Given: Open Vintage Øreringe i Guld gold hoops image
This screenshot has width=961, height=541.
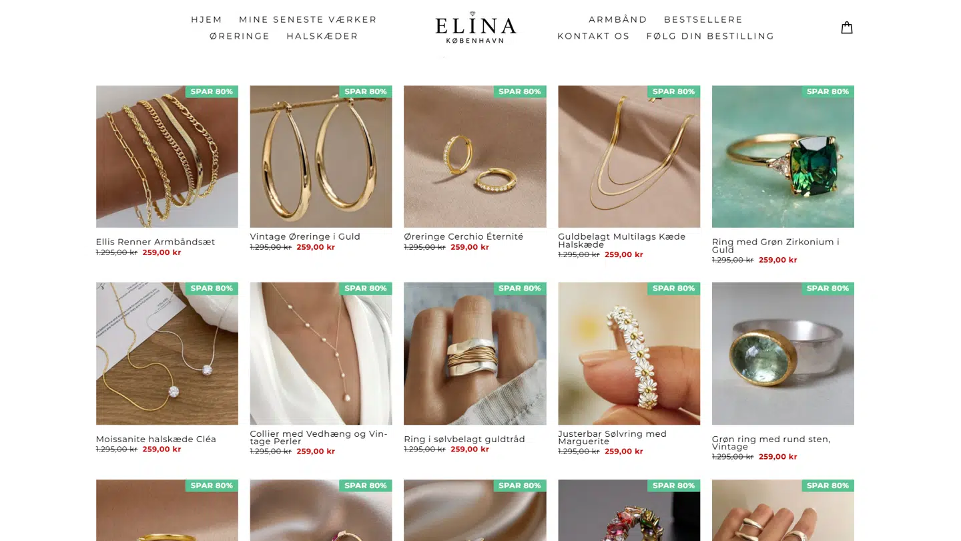Looking at the screenshot, I should point(321,156).
